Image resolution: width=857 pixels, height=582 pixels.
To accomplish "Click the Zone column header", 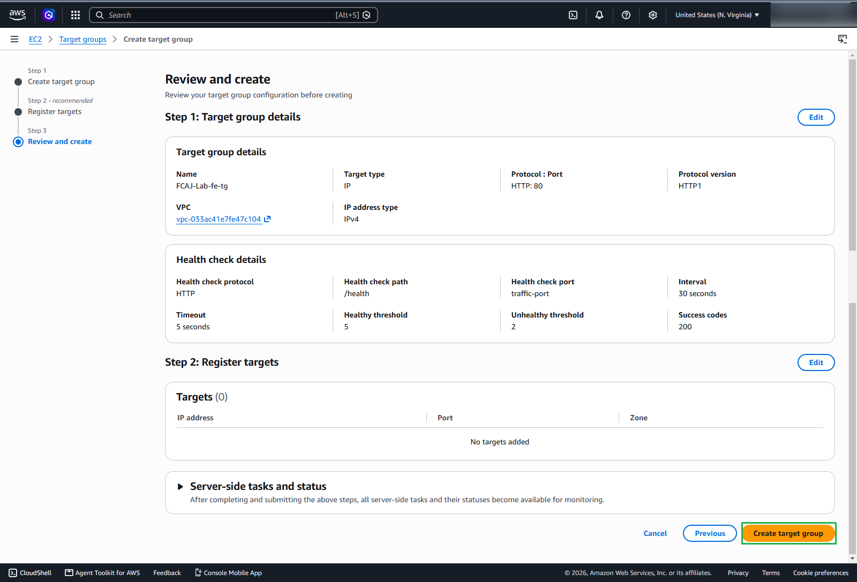I will click(638, 418).
